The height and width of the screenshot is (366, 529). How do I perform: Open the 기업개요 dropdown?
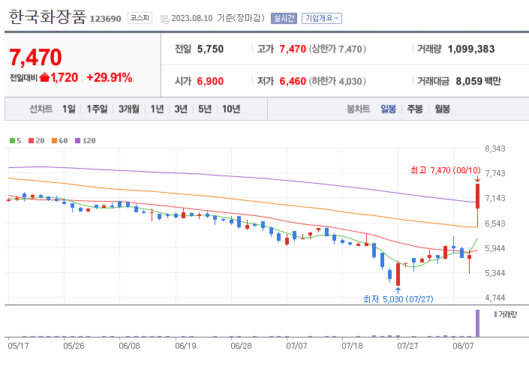(321, 18)
